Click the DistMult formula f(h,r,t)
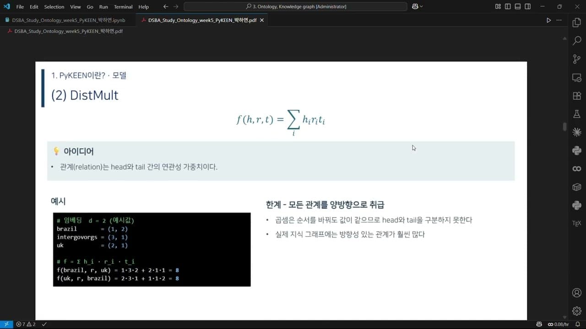This screenshot has height=329, width=586. click(280, 121)
